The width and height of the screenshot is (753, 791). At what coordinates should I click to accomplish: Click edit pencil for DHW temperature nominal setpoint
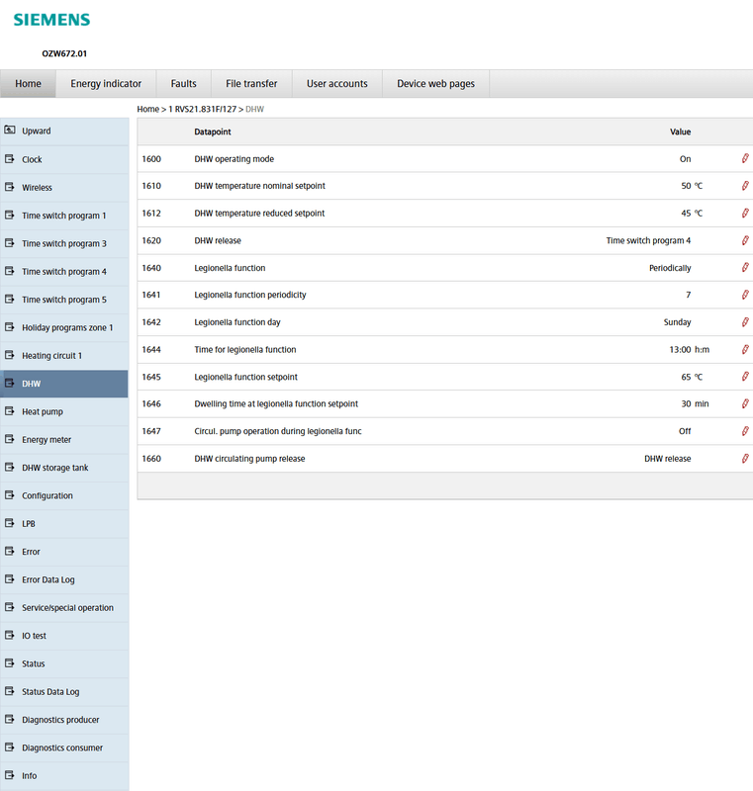pos(745,186)
